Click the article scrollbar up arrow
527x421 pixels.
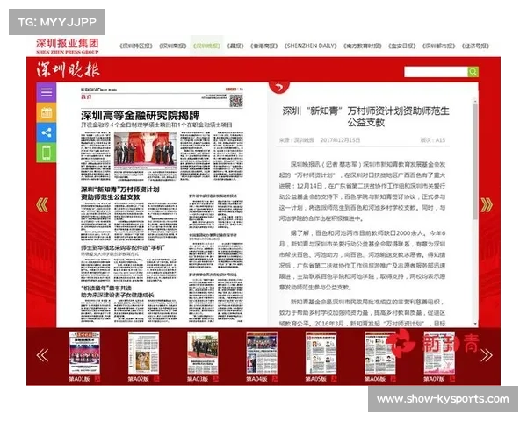(x=475, y=101)
